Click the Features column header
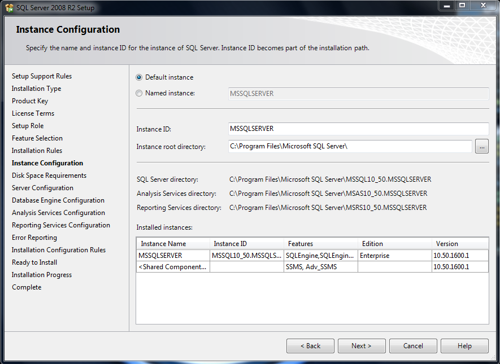The image size is (500, 364). point(321,244)
